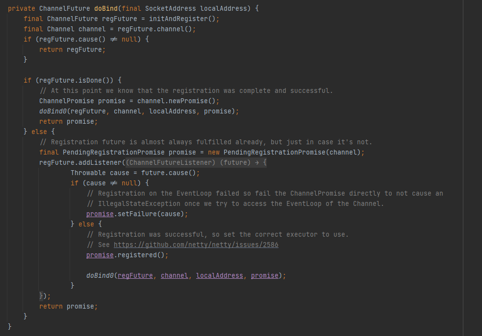482x336 pixels.
Task: Click the Throwable type declaration
Action: pyautogui.click(x=88, y=173)
